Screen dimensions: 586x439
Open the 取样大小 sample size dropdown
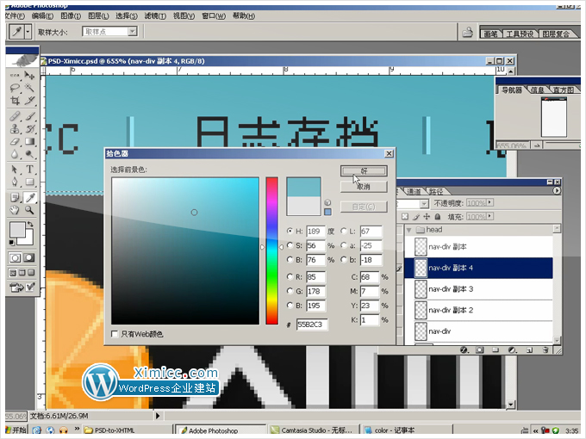pos(133,32)
